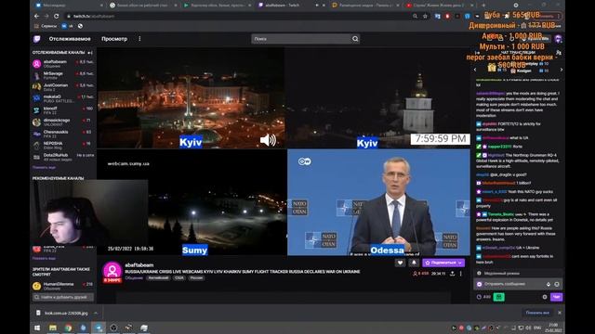Send message with the Чат button
595x334 pixels.
point(556,297)
